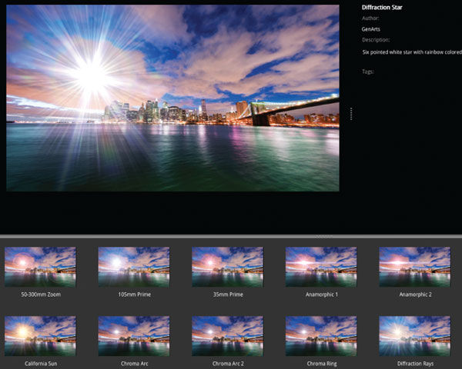Choose the California Sun preset thumbnail
Viewport: 462px width, 369px height.
[x=40, y=335]
